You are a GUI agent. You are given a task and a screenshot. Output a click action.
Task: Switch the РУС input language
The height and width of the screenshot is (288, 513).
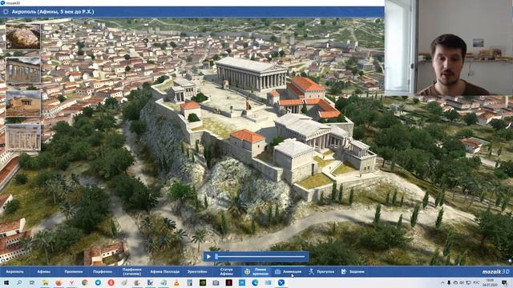click(476, 282)
